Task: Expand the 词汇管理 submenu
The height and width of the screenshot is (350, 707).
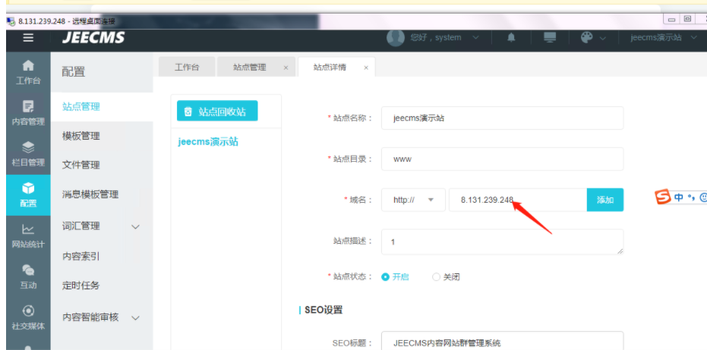Action: click(135, 226)
